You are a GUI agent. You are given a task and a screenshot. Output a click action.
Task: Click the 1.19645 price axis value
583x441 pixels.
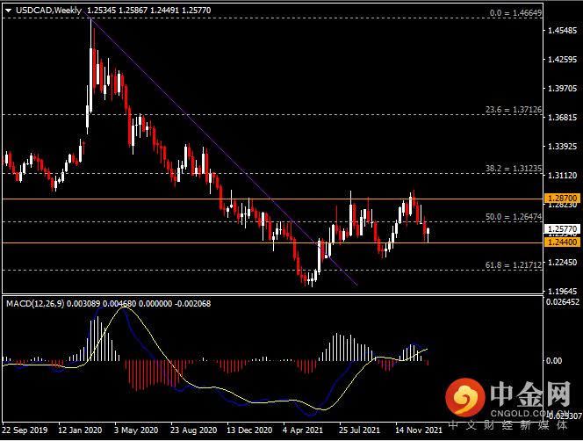tap(563, 292)
